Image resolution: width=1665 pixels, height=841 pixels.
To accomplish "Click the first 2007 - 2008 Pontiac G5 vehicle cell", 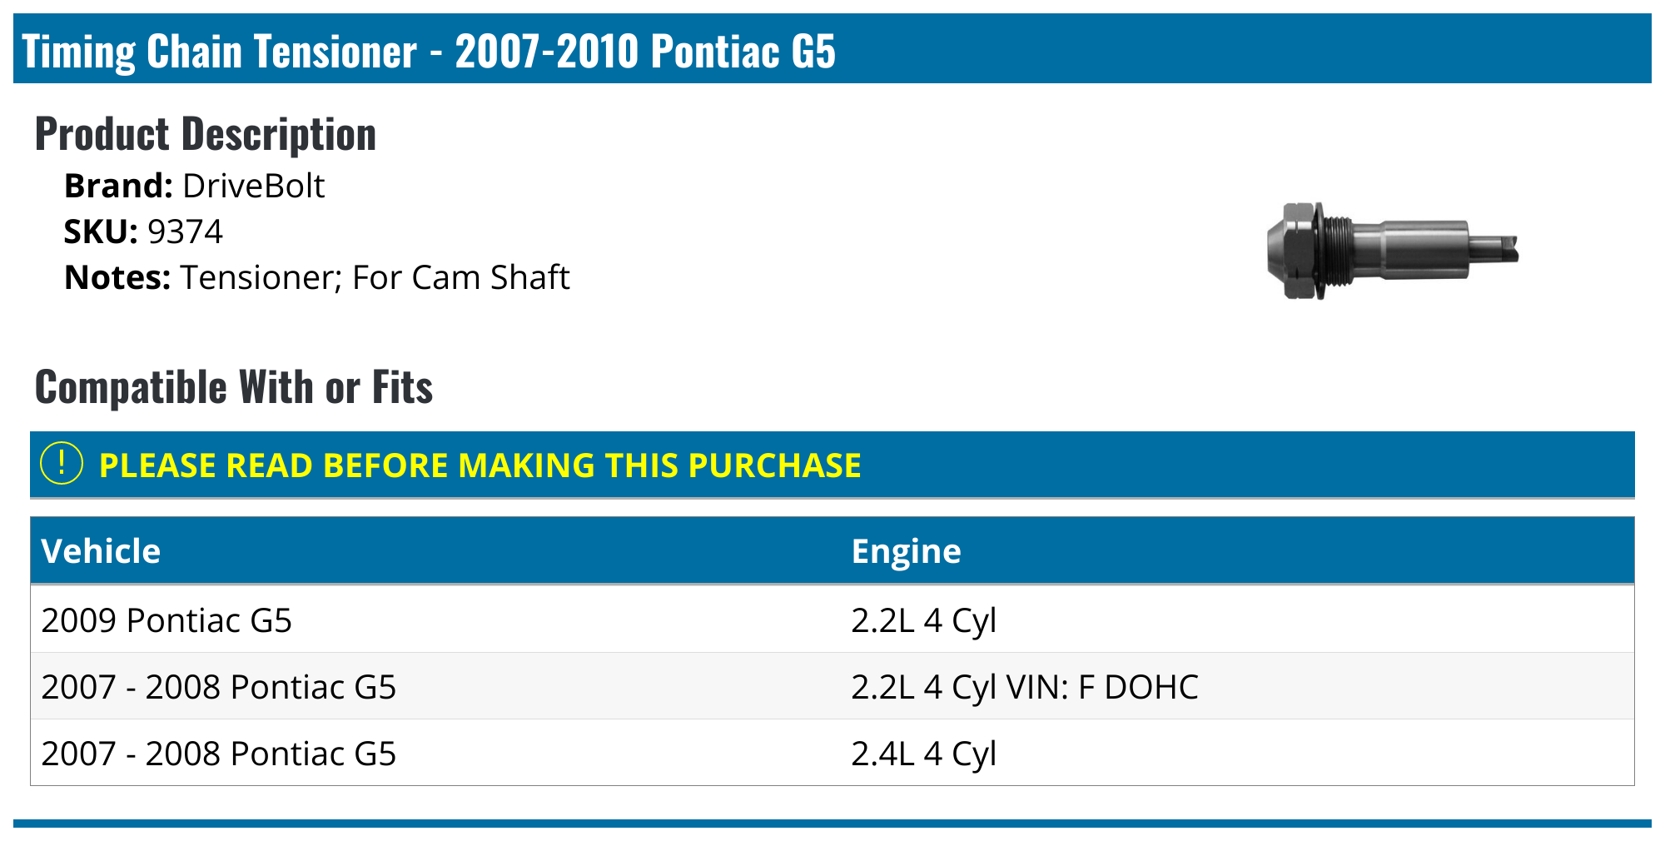I will 218,687.
